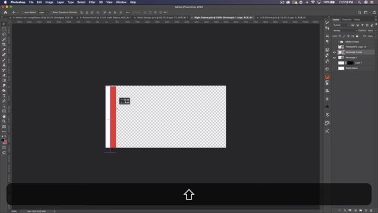Select the Path Selection tool
The image size is (378, 213).
point(4,106)
